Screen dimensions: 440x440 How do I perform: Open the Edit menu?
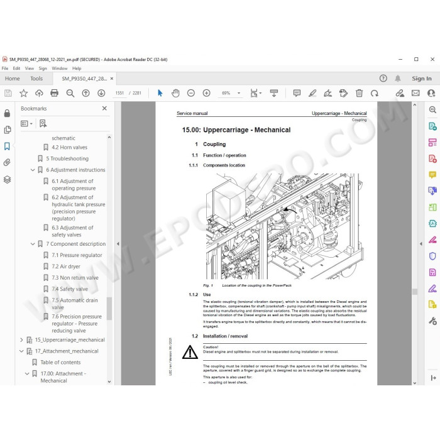tap(16, 68)
